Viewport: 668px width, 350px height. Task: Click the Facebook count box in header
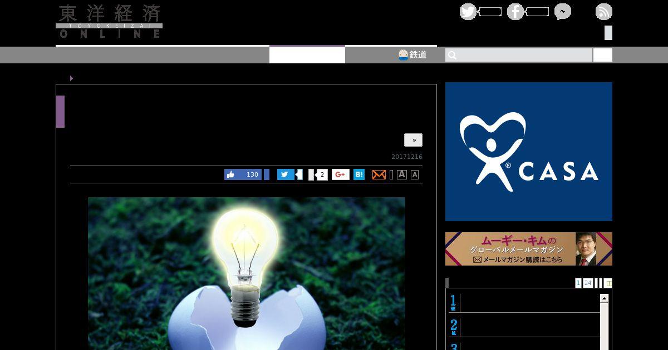tap(537, 12)
